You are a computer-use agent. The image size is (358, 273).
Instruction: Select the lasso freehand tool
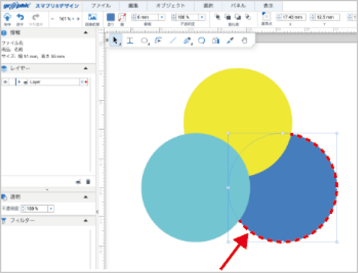(202, 41)
